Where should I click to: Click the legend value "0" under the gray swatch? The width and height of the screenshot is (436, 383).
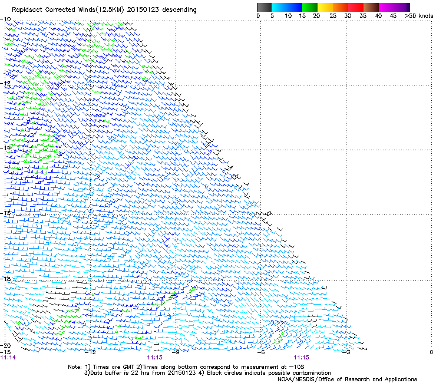(x=258, y=16)
